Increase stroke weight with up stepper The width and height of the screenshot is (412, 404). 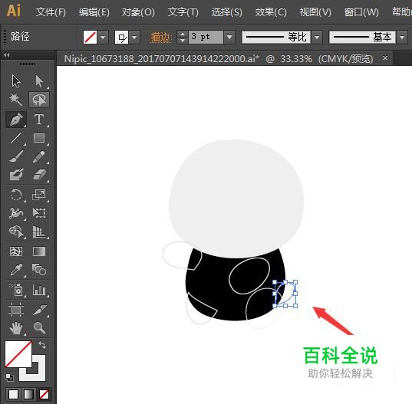183,34
